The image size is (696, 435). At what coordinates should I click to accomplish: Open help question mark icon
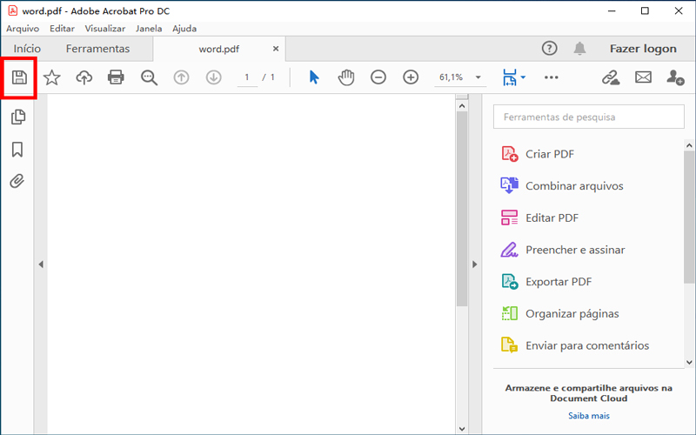[x=550, y=48]
